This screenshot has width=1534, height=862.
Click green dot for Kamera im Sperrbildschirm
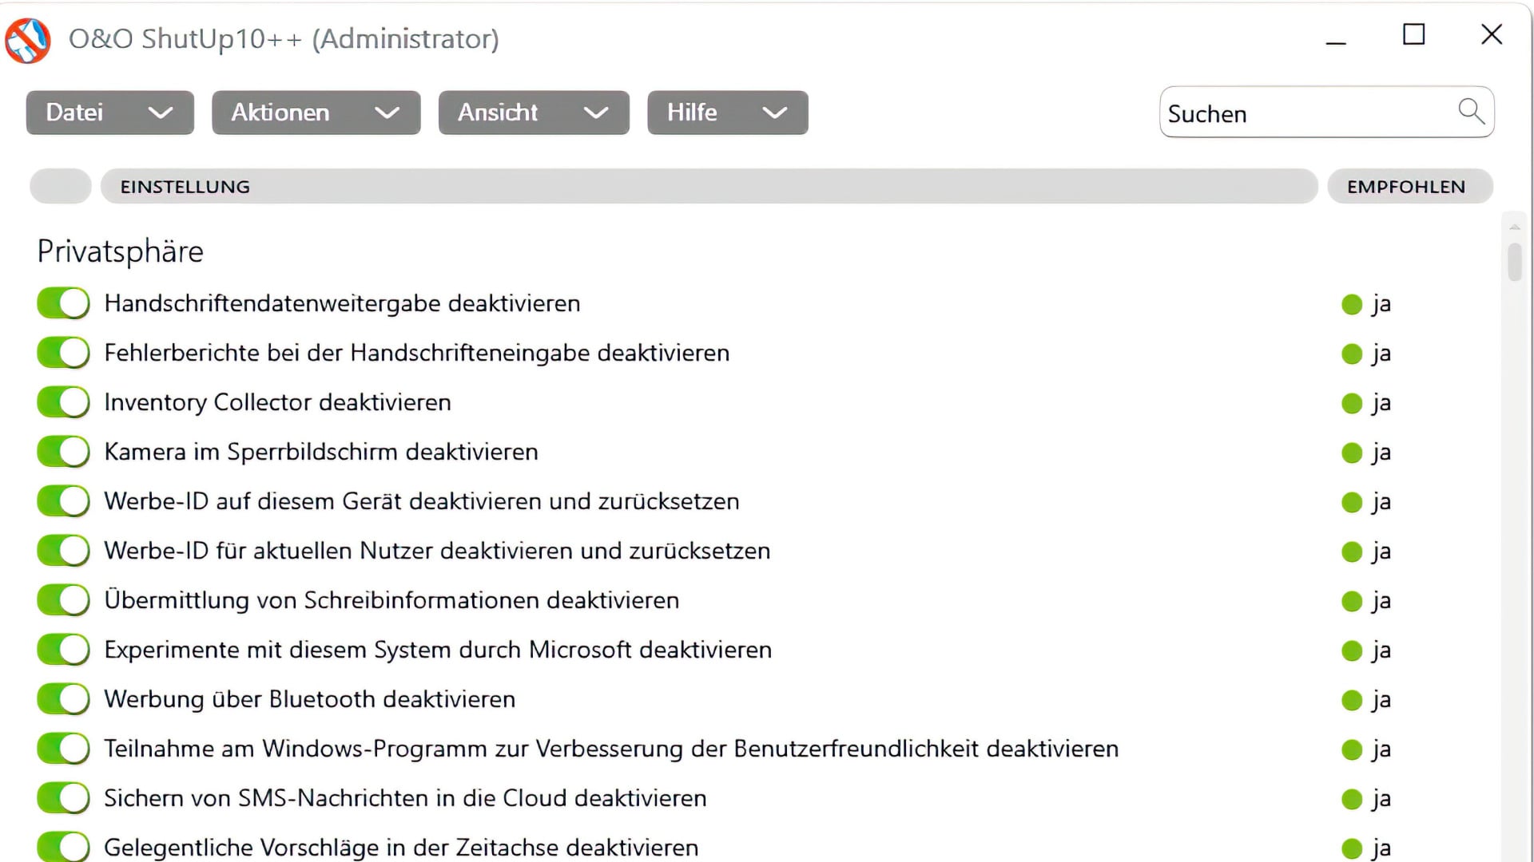(x=1352, y=453)
